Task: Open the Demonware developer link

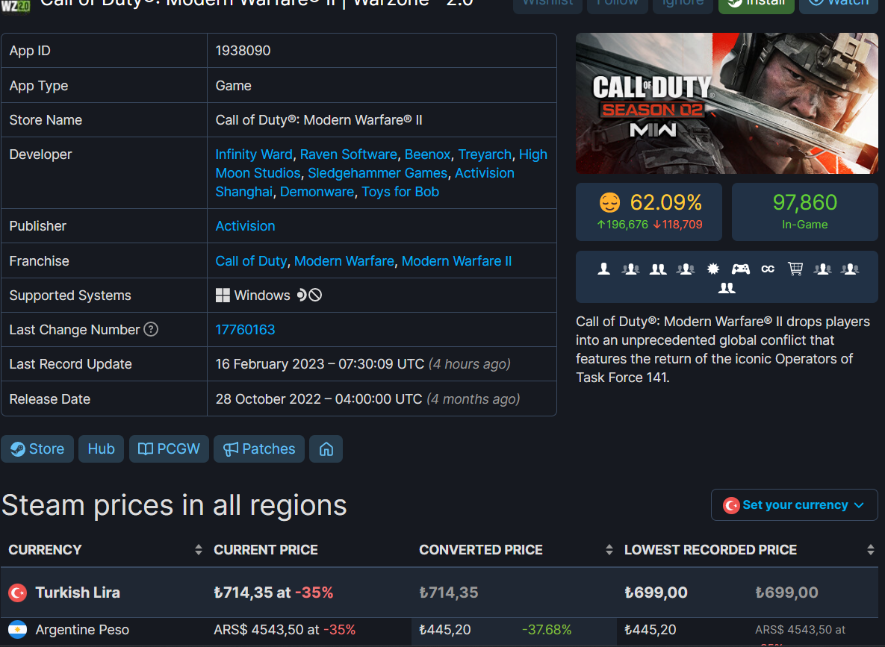Action: point(317,192)
